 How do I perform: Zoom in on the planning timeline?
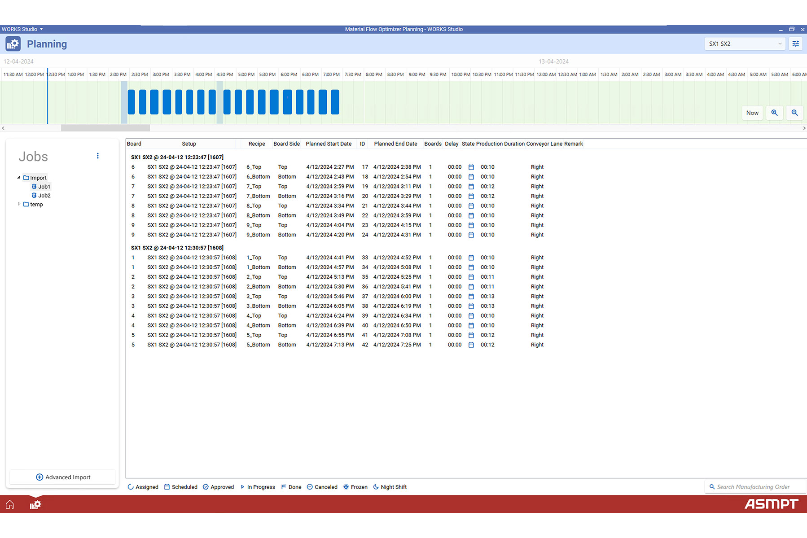774,113
